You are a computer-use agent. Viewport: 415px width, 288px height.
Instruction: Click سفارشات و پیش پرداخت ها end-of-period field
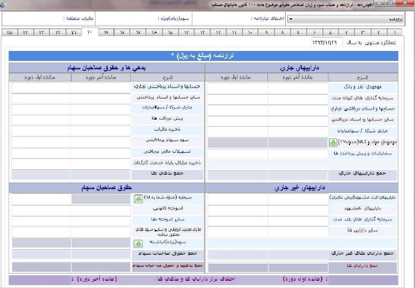298,154
